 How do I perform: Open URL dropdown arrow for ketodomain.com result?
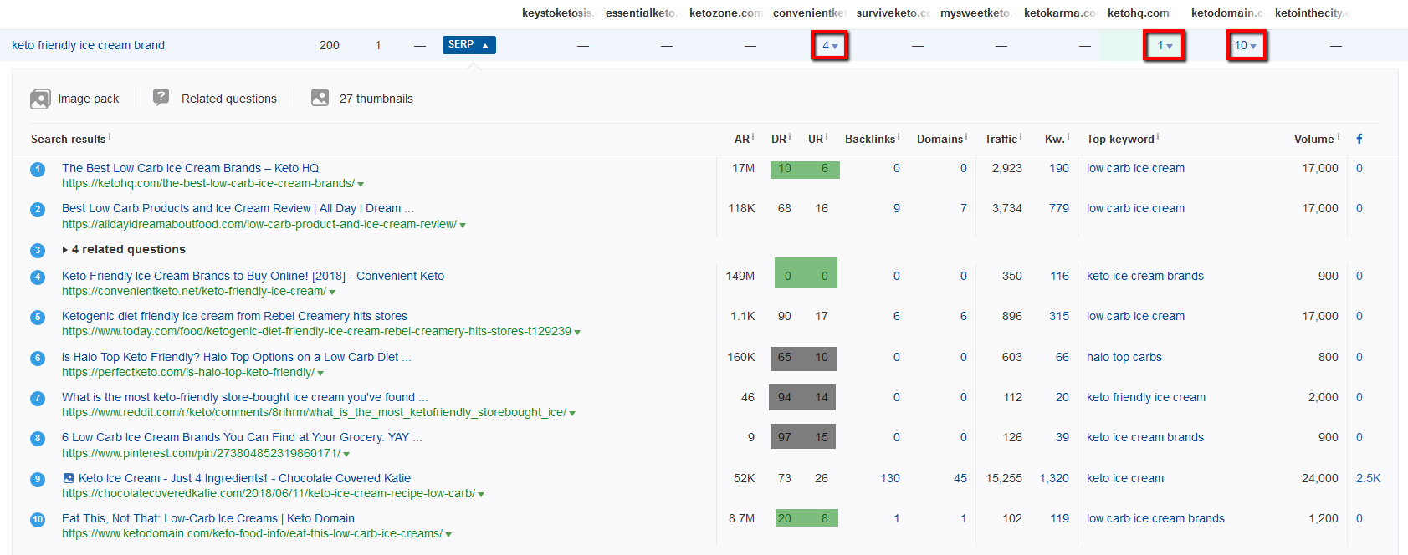click(448, 534)
